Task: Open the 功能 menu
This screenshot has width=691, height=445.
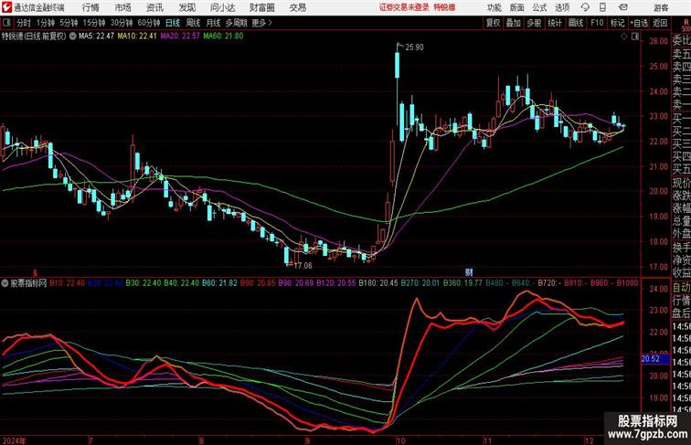Action: pyautogui.click(x=494, y=7)
